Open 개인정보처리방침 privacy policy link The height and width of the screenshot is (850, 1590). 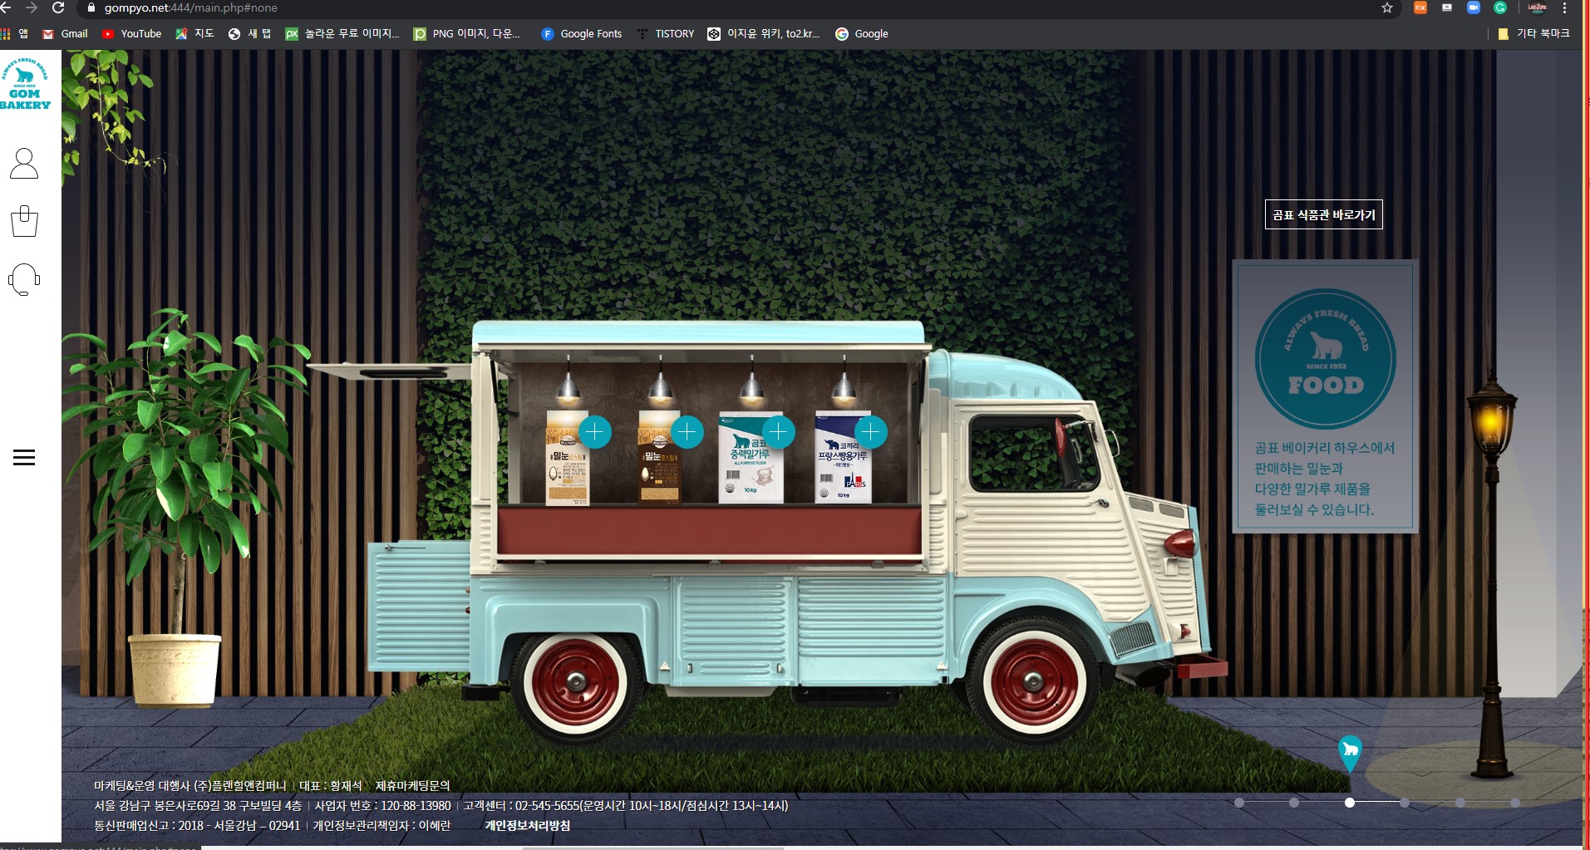(528, 825)
